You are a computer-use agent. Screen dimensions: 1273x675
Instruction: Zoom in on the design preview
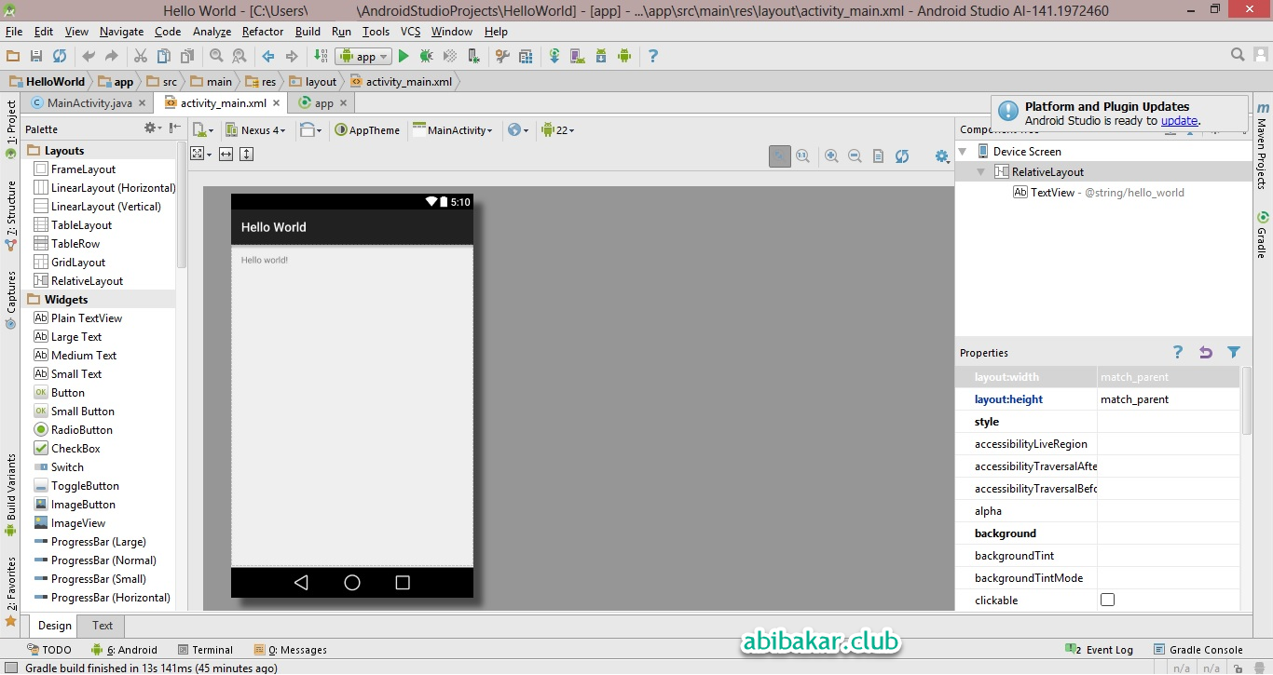[831, 156]
